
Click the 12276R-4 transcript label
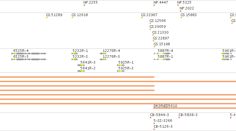[x=111, y=51]
